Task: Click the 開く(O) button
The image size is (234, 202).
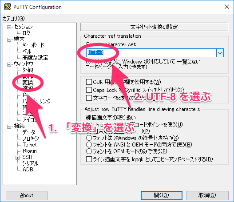Action: click(162, 195)
